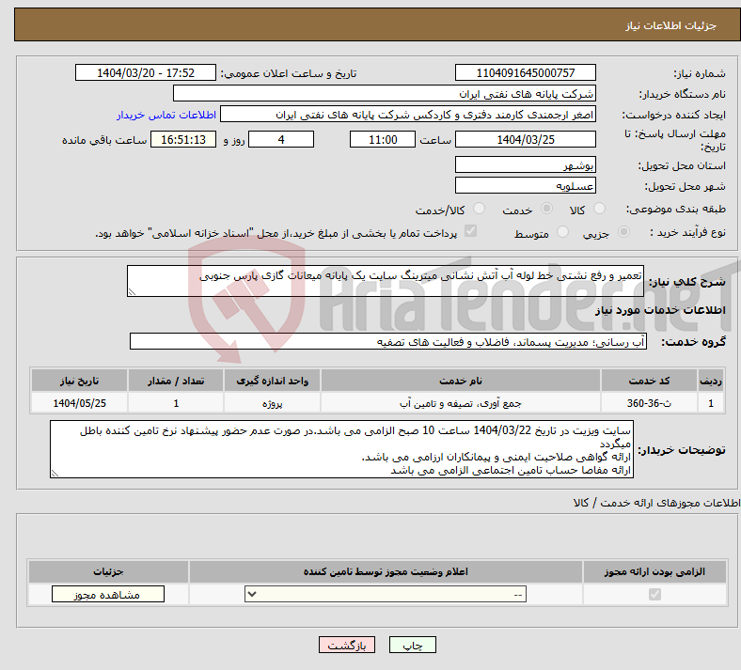Click the تاریخ نیاز column header

coord(79,381)
